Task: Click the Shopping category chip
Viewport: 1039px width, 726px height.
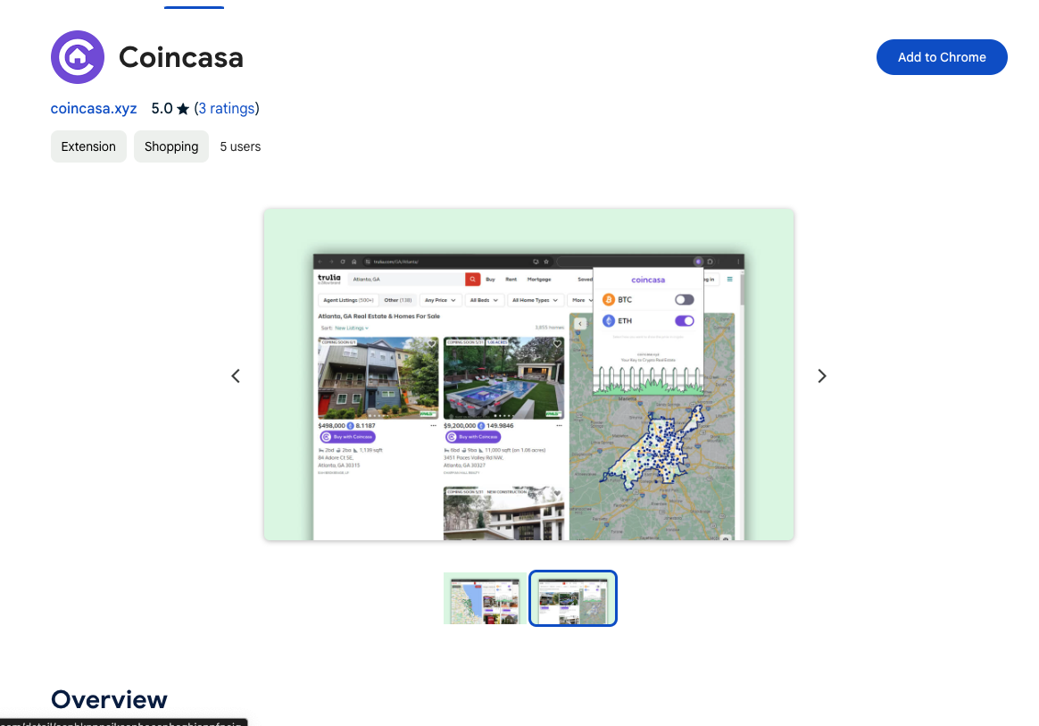Action: [171, 146]
